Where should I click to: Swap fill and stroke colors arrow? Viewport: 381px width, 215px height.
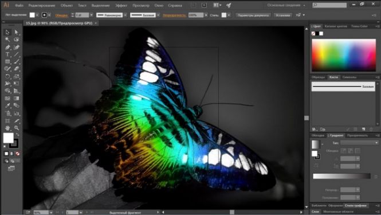(x=18, y=135)
